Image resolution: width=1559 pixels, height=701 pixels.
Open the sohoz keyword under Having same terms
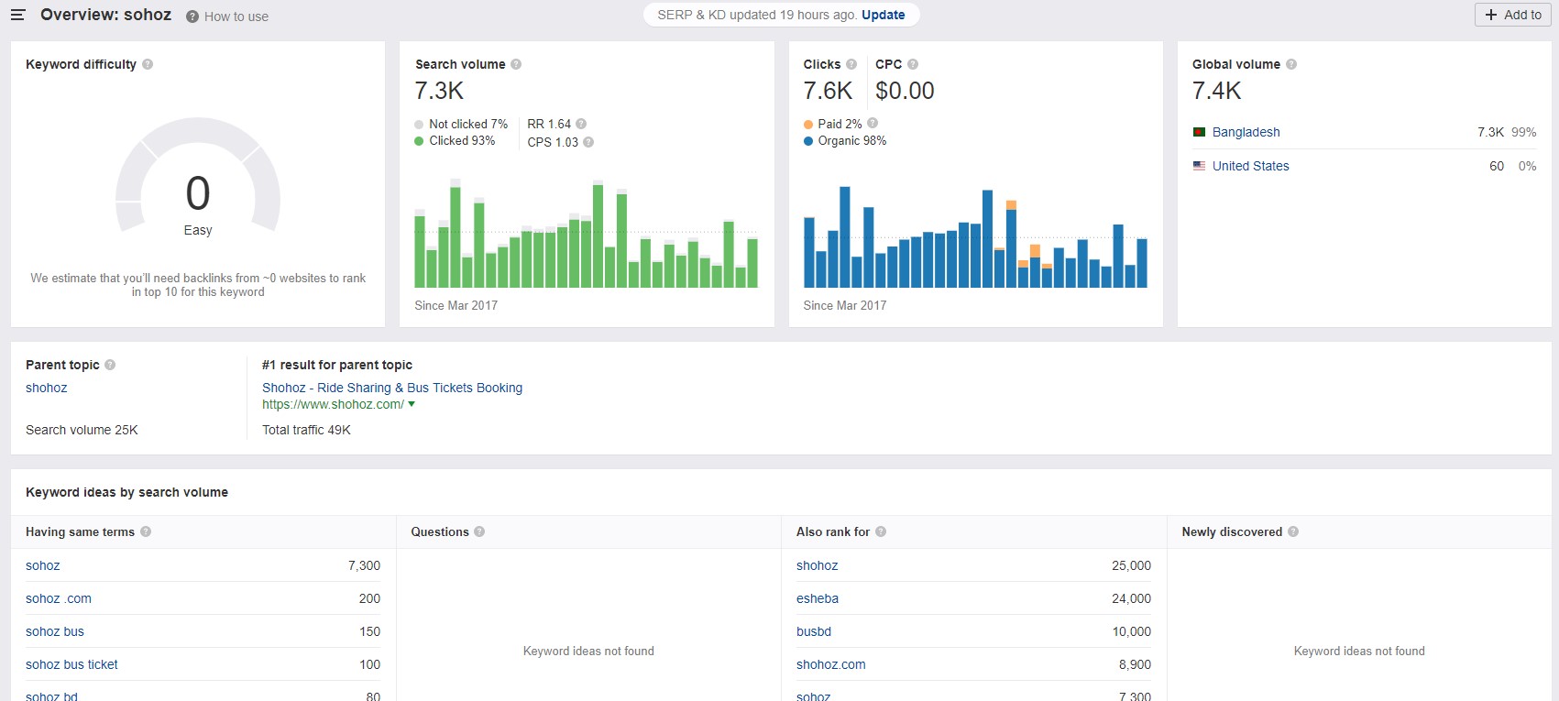point(43,565)
